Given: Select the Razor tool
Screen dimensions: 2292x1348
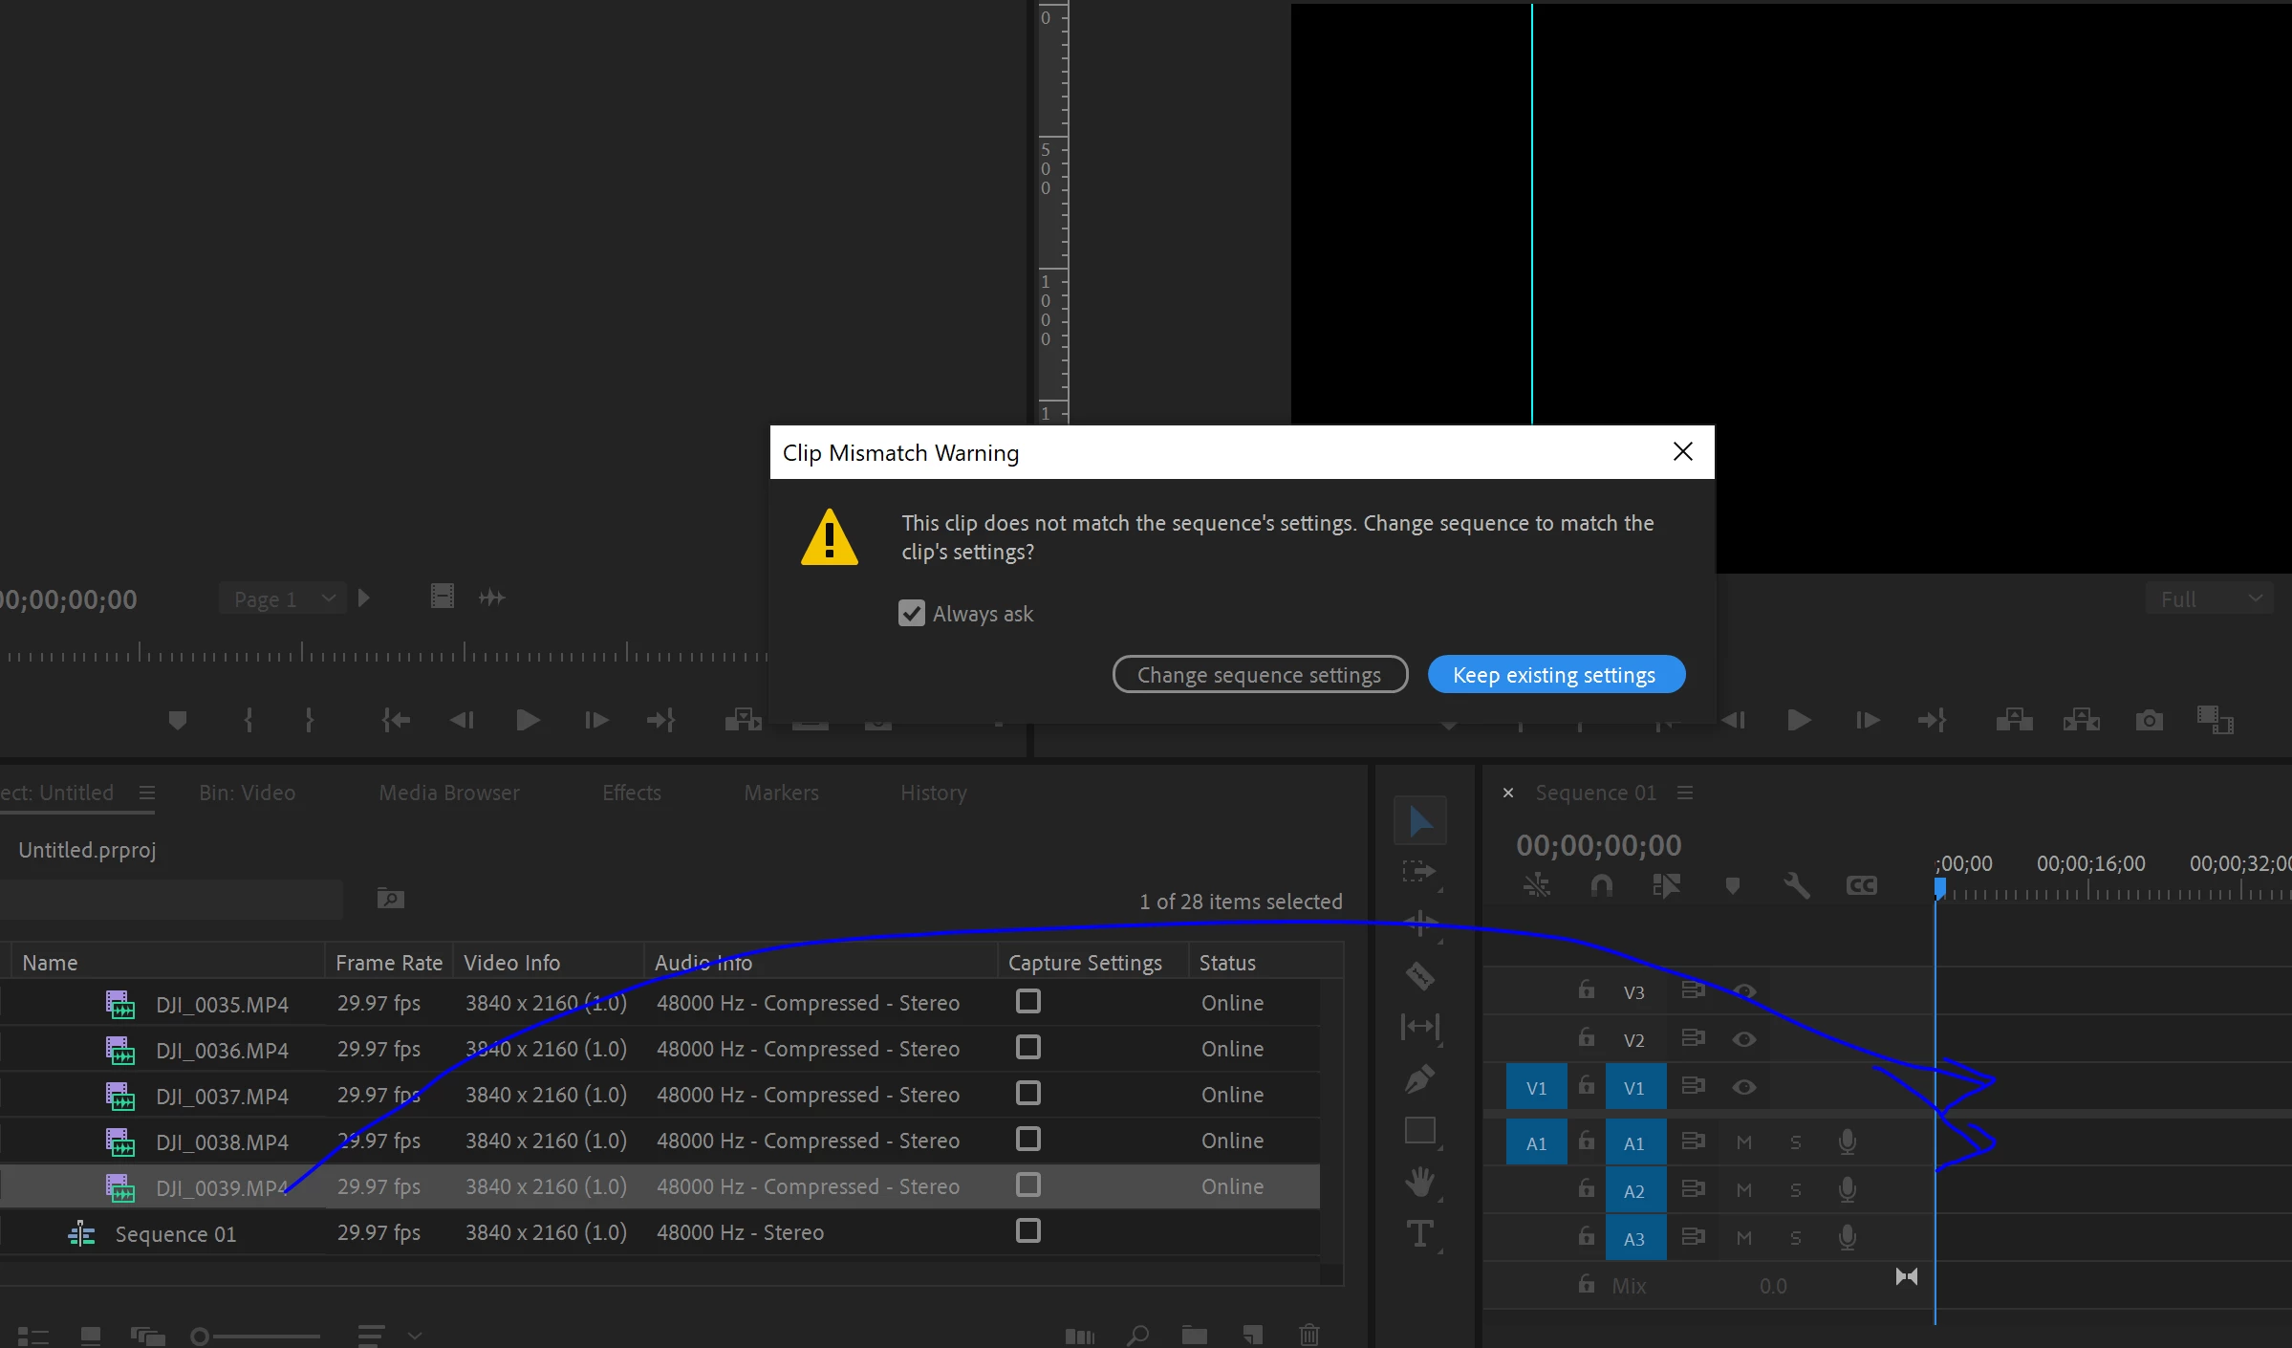Looking at the screenshot, I should click(x=1419, y=976).
